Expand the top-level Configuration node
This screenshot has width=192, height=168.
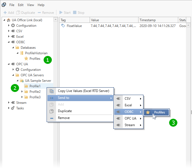tap(9, 25)
